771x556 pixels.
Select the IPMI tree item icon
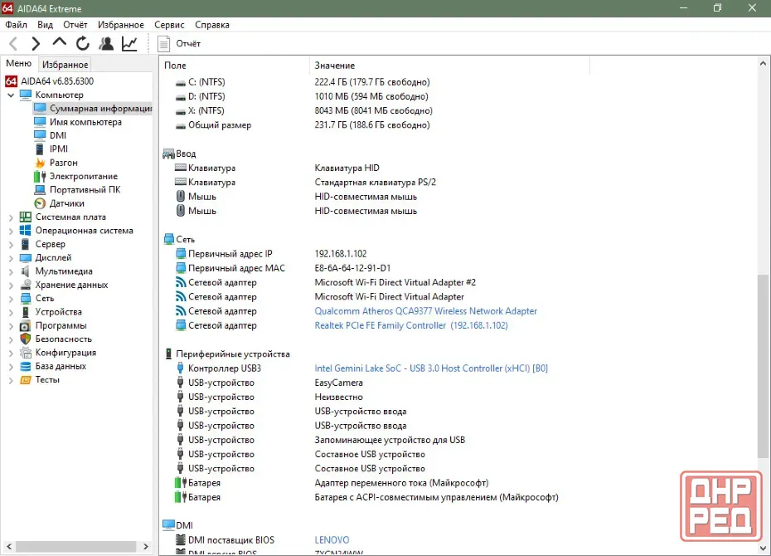40,149
